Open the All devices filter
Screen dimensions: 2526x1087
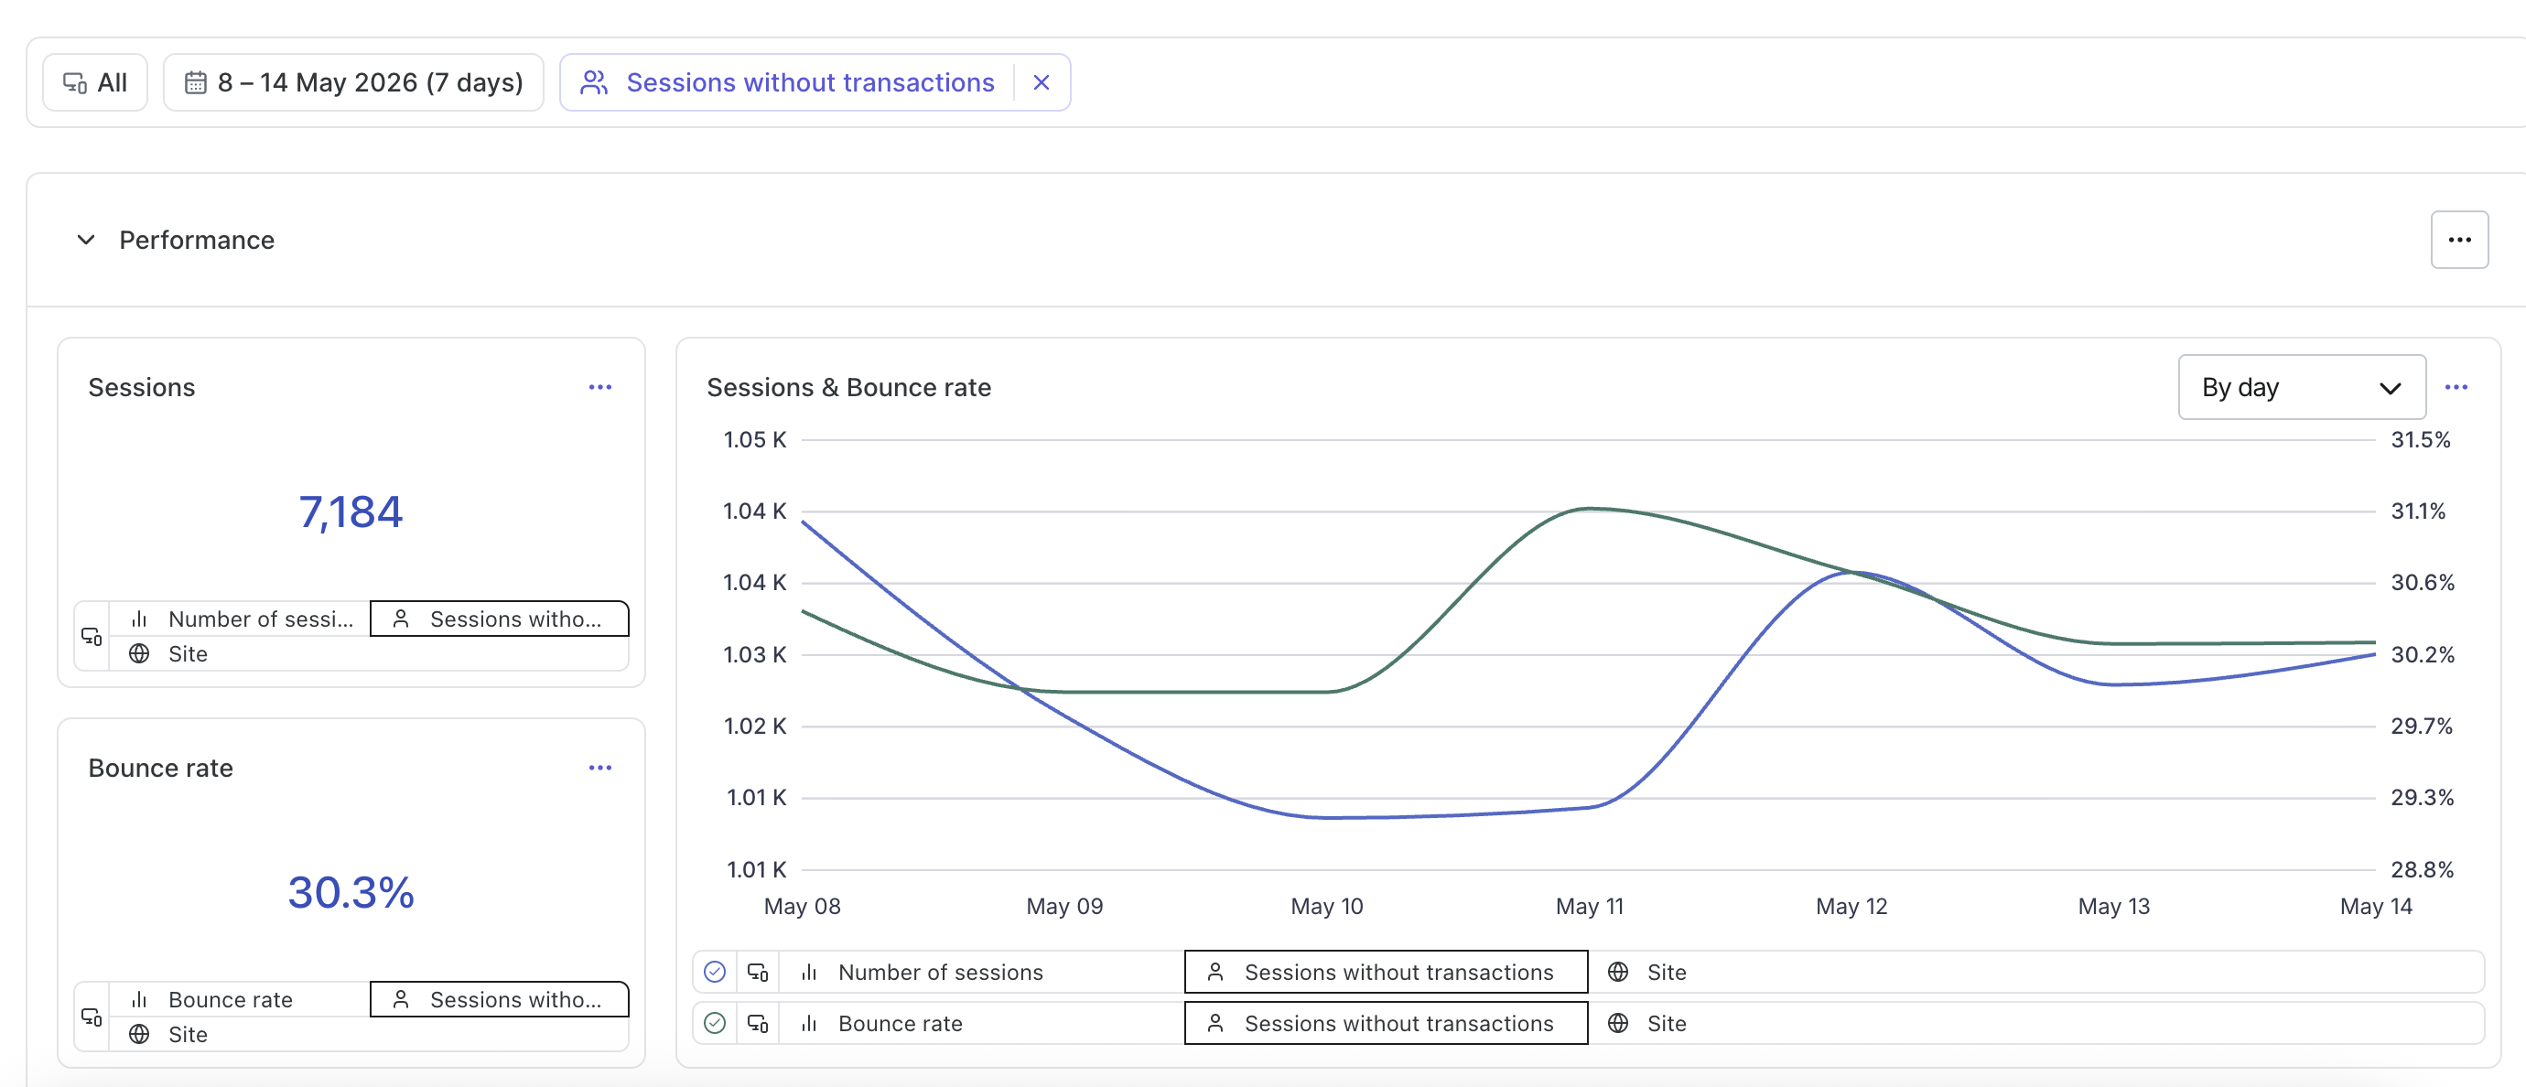95,82
